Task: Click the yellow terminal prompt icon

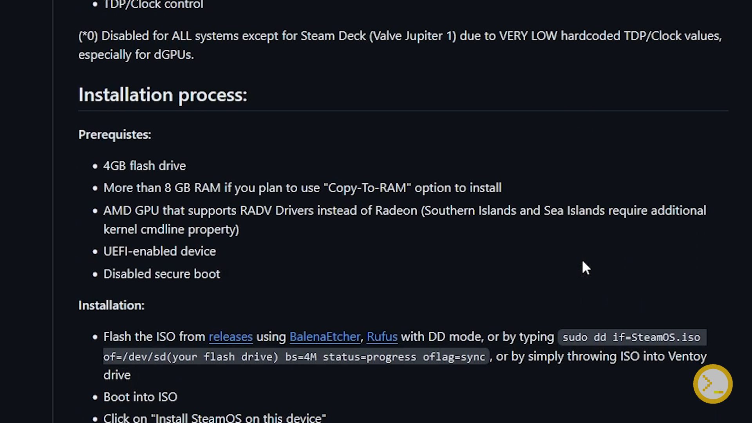Action: tap(712, 384)
